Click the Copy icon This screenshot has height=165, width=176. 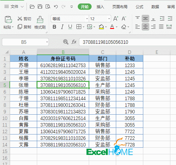(x=20, y=27)
